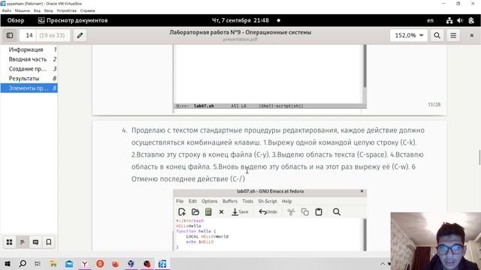Click the network icon in GNOME top bar

click(449, 20)
